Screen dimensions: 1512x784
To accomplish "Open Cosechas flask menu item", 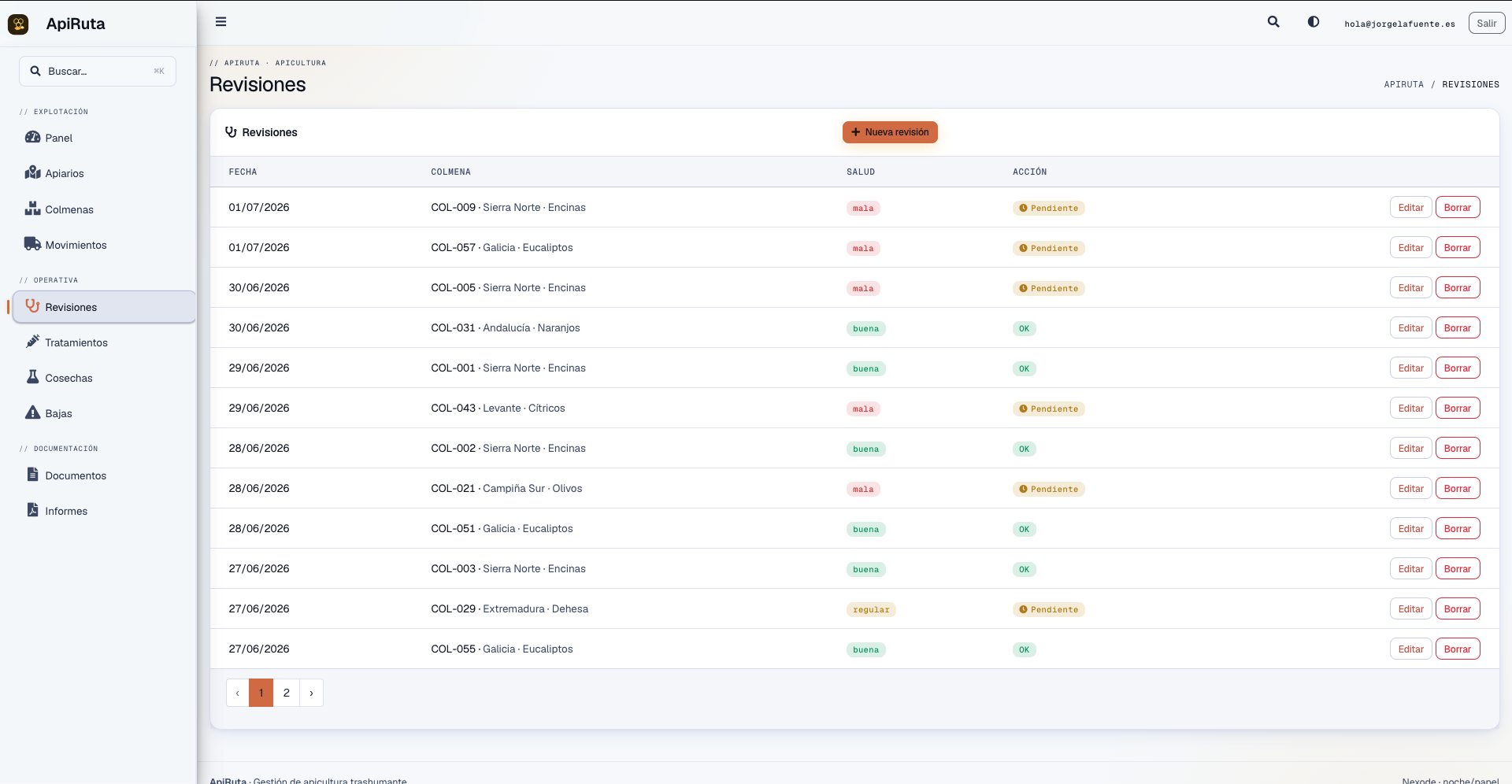I will (104, 378).
